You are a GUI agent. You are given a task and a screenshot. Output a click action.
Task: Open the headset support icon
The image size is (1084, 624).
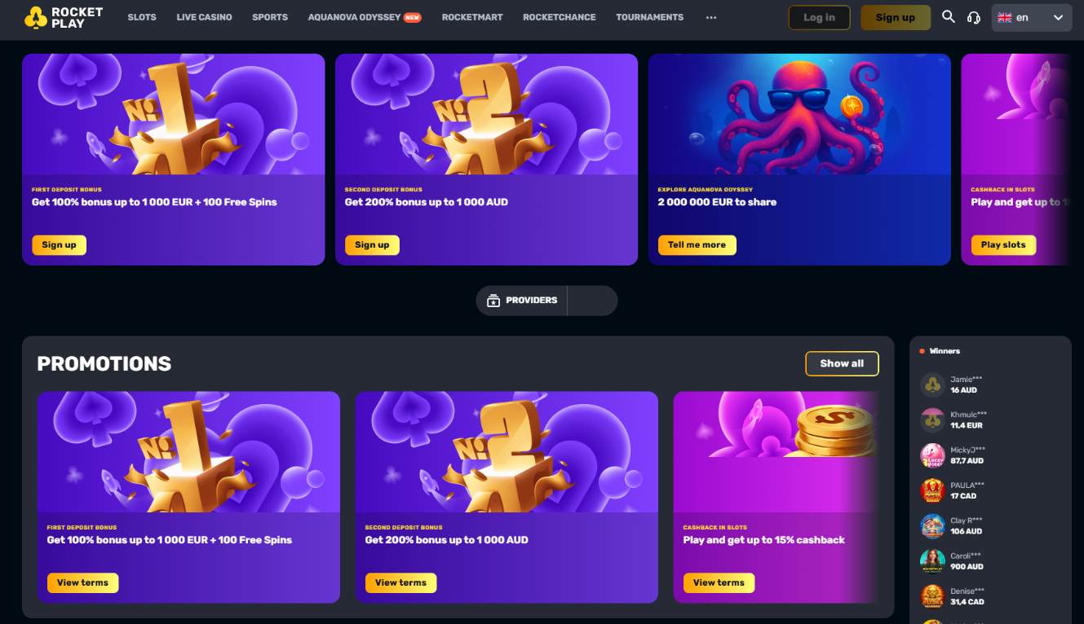pyautogui.click(x=973, y=17)
